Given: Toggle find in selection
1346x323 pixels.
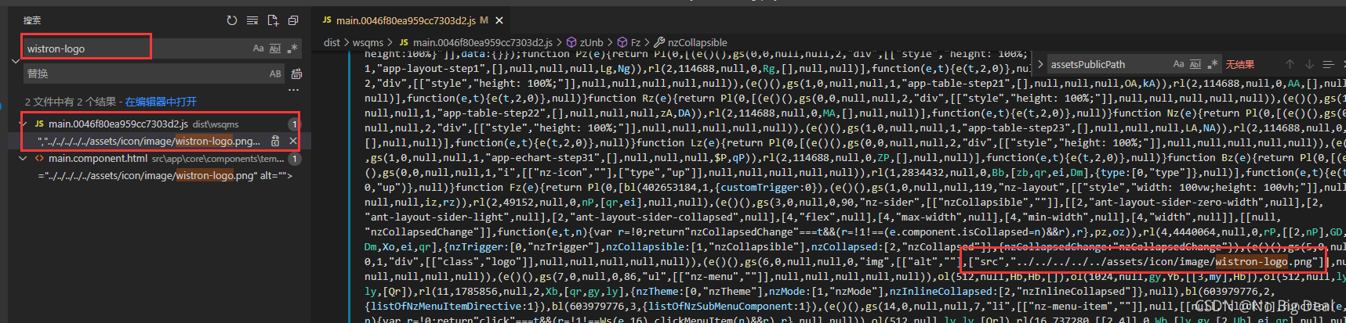Looking at the screenshot, I should [1327, 64].
